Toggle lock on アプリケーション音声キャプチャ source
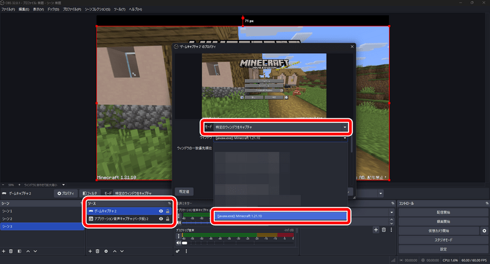This screenshot has height=264, width=490. (168, 219)
